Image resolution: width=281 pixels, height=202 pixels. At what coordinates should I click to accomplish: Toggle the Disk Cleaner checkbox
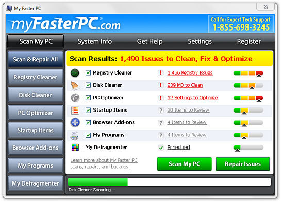coord(88,85)
